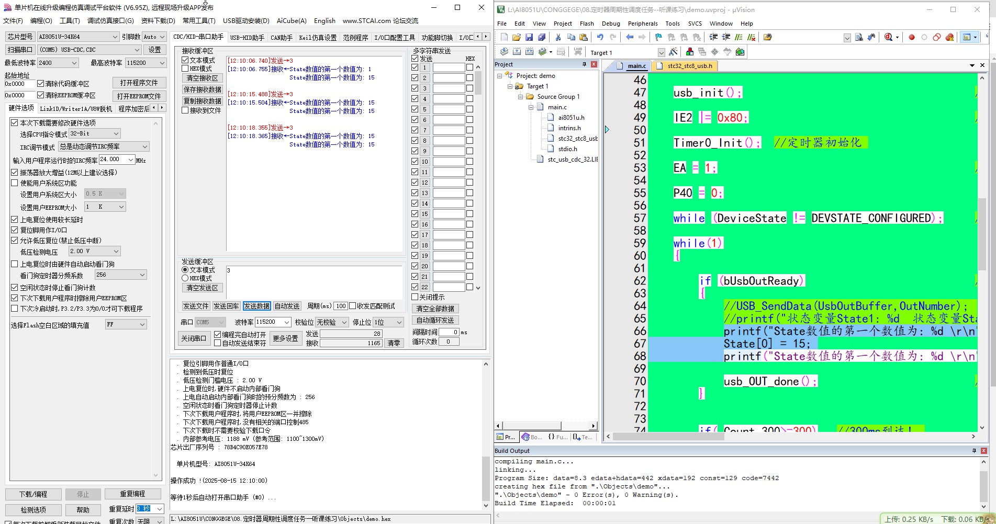This screenshot has width=996, height=524.
Task: Click the Copy icon in µVision toolbar
Action: point(571,37)
